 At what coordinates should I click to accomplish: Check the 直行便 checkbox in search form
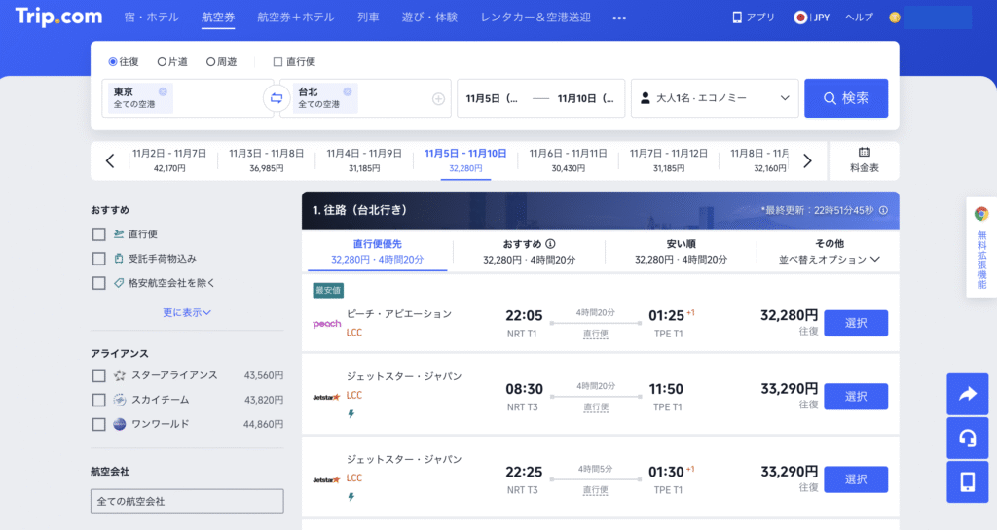tap(277, 61)
